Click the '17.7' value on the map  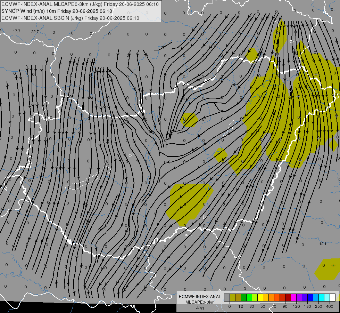coord(16,31)
